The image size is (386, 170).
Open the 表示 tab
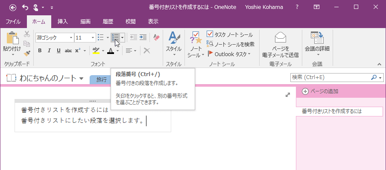point(153,22)
